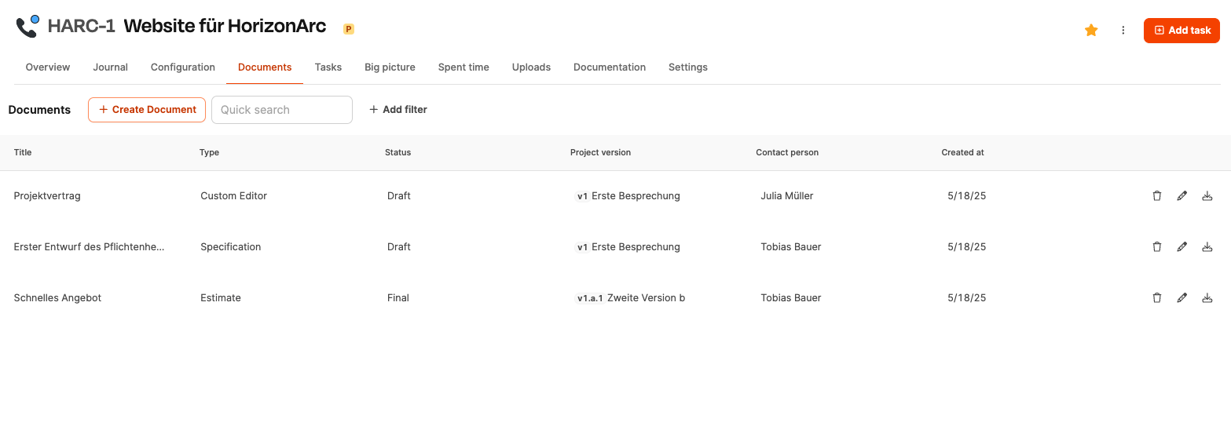This screenshot has width=1231, height=437.
Task: Go to the Spent time tab
Action: [x=463, y=67]
